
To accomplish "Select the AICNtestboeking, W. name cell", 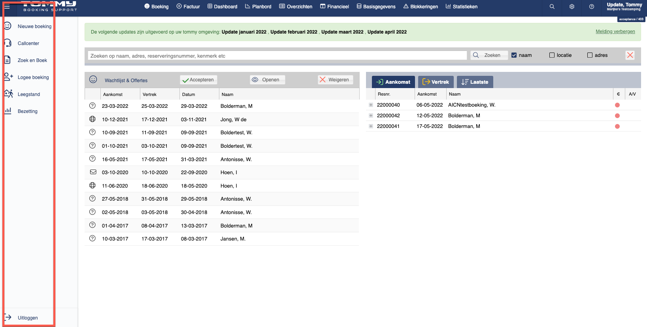I will [x=472, y=105].
